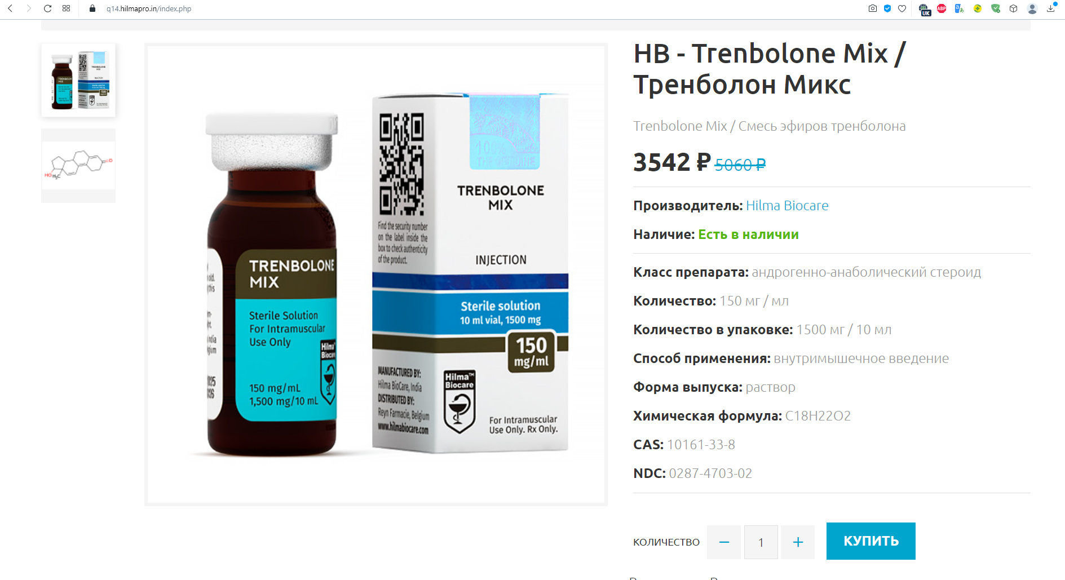This screenshot has width=1065, height=580.
Task: Click the user profile avatar icon
Action: (x=1032, y=8)
